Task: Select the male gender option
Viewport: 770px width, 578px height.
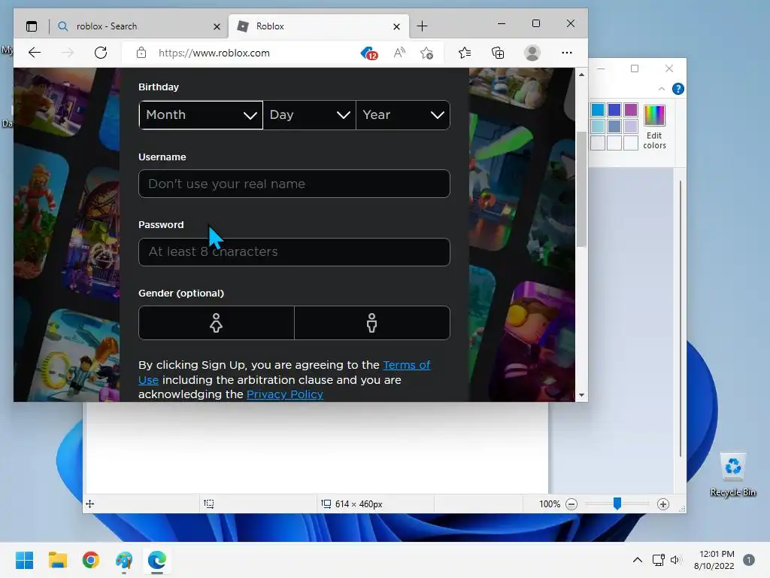Action: (371, 323)
